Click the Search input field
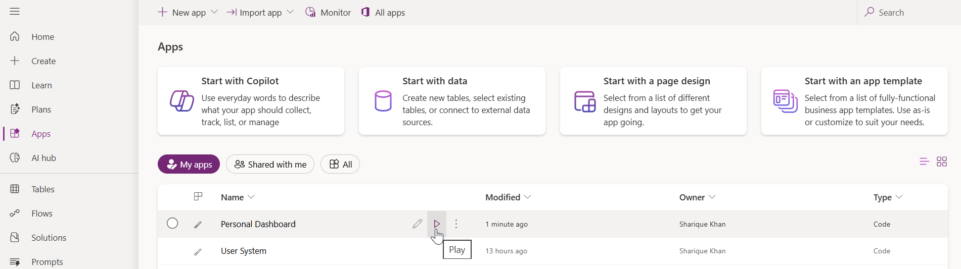This screenshot has height=269, width=961. 910,13
